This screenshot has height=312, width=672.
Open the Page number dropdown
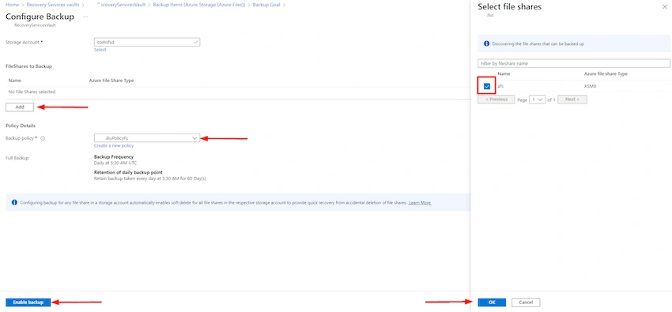click(x=537, y=100)
